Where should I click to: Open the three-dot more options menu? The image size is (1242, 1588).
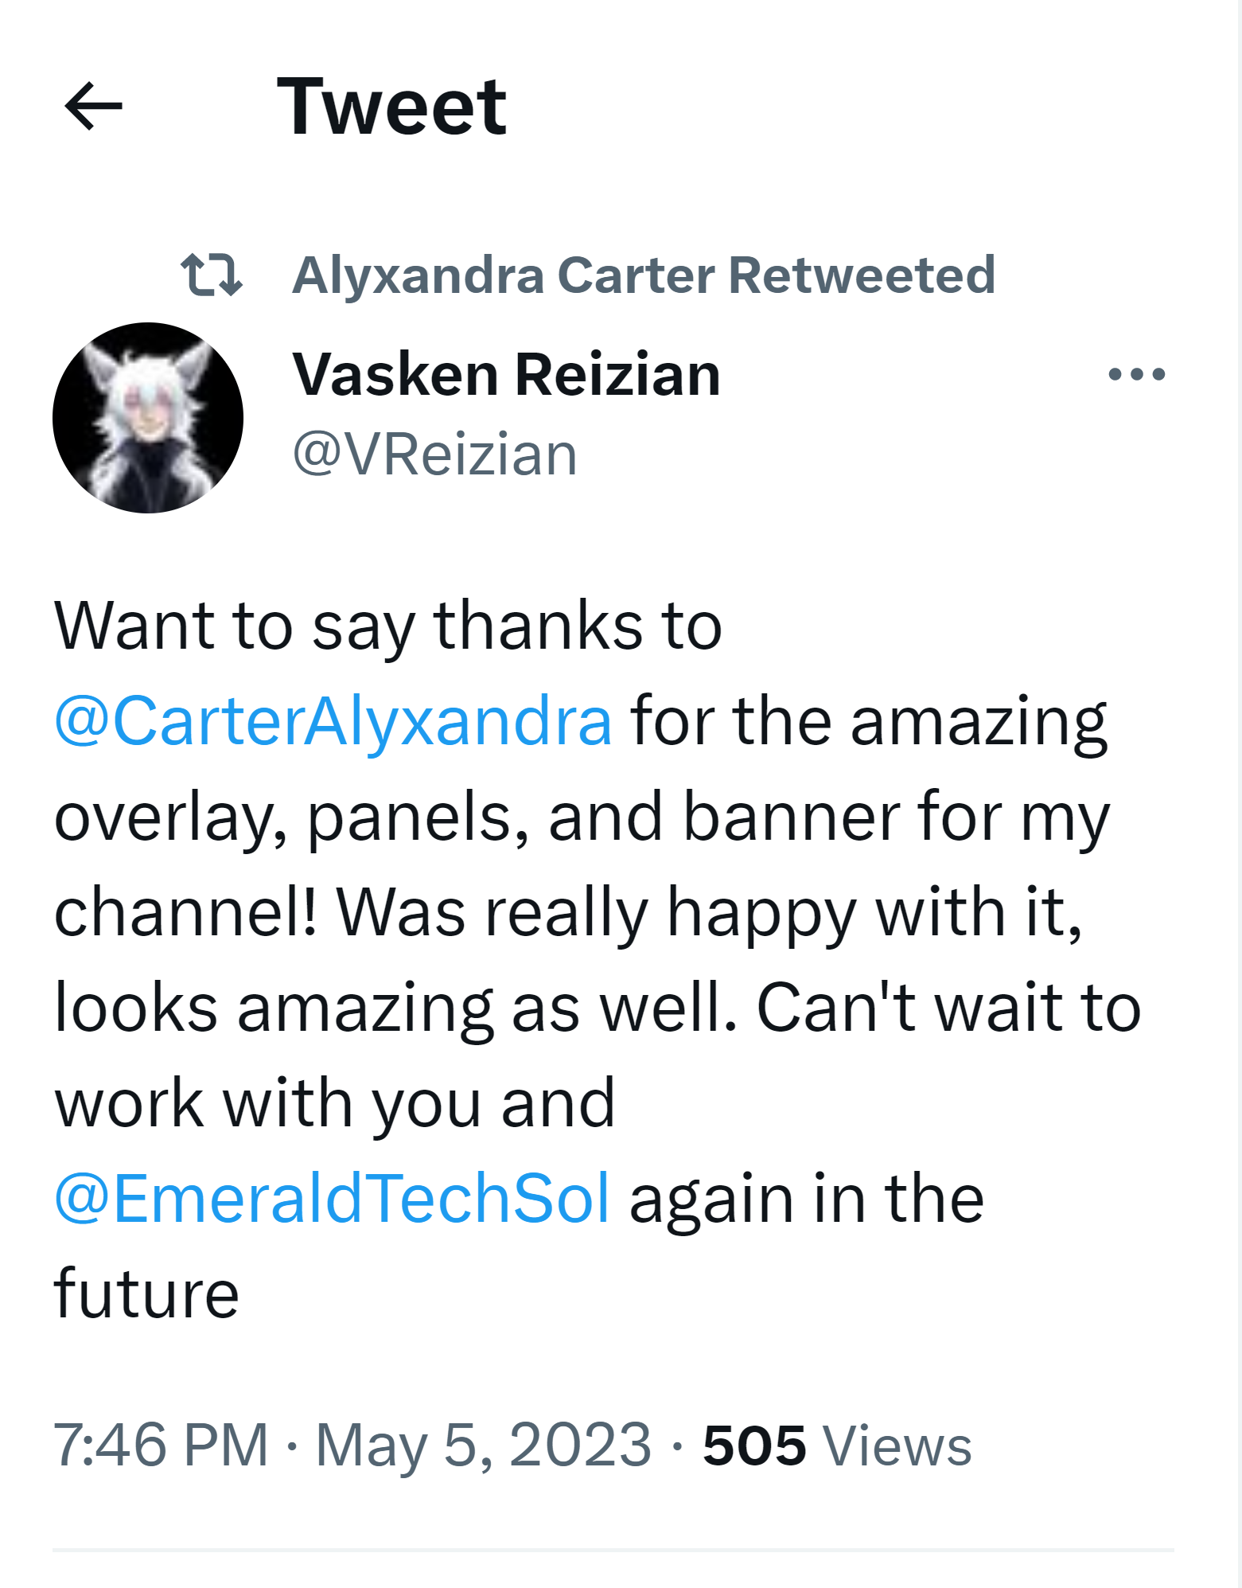tap(1136, 374)
